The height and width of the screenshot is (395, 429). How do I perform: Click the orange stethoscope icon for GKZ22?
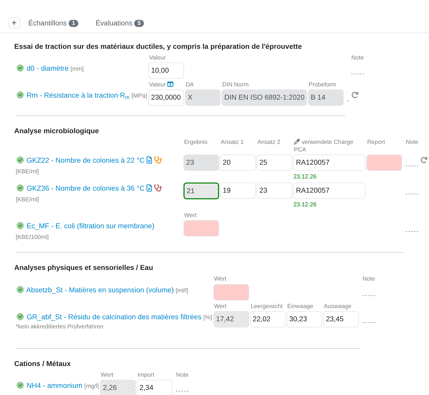[x=158, y=160]
